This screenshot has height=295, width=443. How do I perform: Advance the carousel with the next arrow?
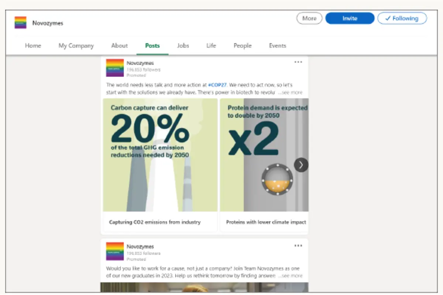point(301,165)
